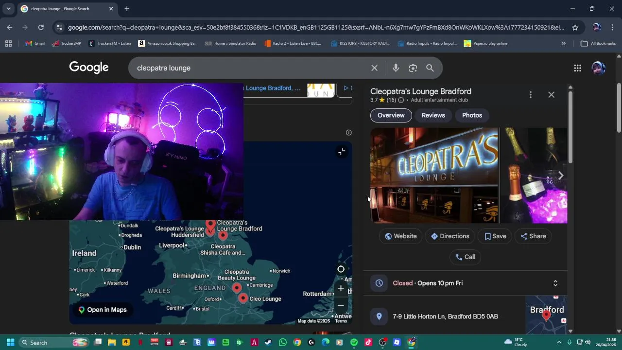Share Cleopatra's Lounge Bradford
Image resolution: width=622 pixels, height=350 pixels.
[533, 236]
